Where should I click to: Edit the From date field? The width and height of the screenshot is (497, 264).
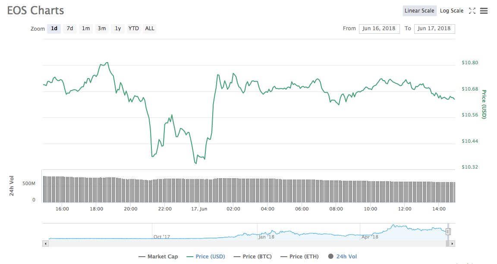[379, 28]
